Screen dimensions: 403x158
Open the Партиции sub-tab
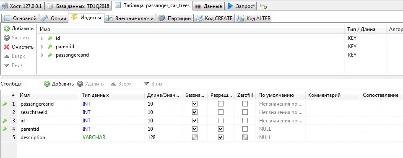(174, 18)
